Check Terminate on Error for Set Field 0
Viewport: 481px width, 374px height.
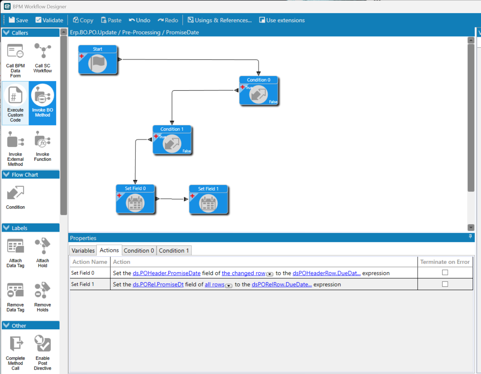[x=445, y=273]
